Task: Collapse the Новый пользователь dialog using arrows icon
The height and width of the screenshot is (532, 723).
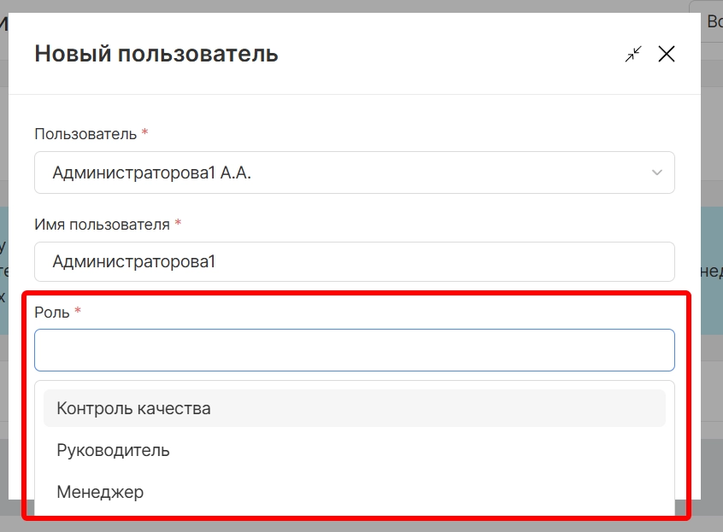Action: point(633,55)
